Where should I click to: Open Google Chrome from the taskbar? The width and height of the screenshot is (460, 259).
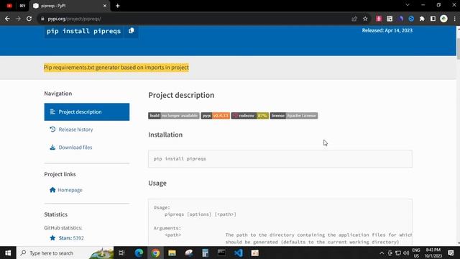point(155,253)
